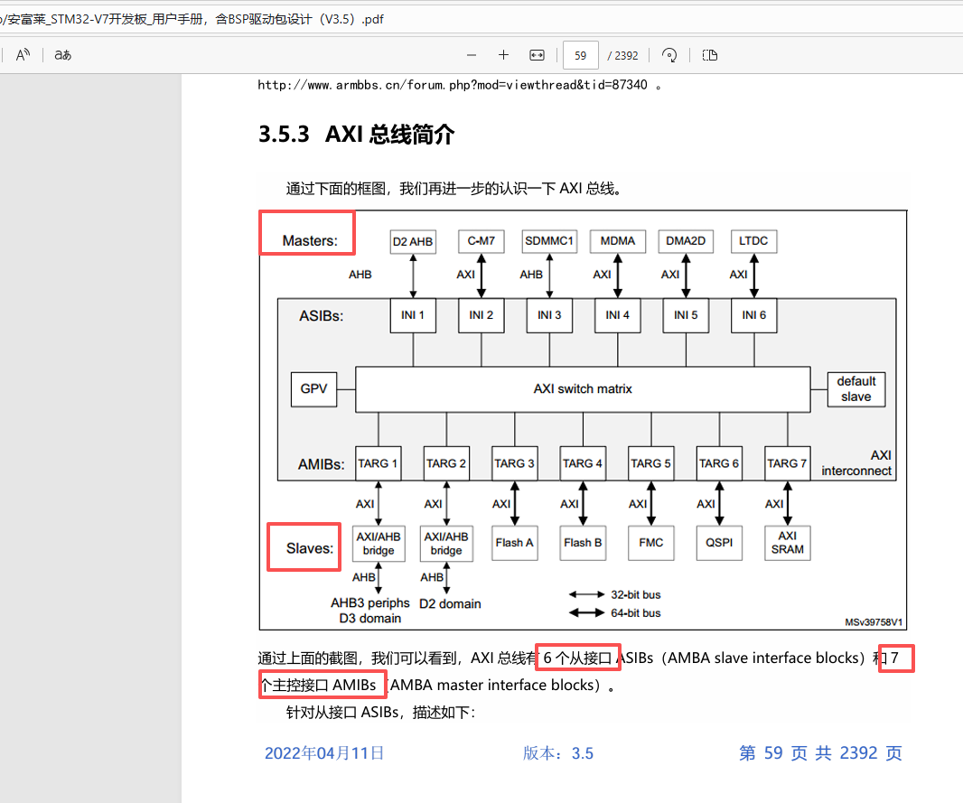This screenshot has height=803, width=963.
Task: Select the QSPI slave box
Action: 719,543
